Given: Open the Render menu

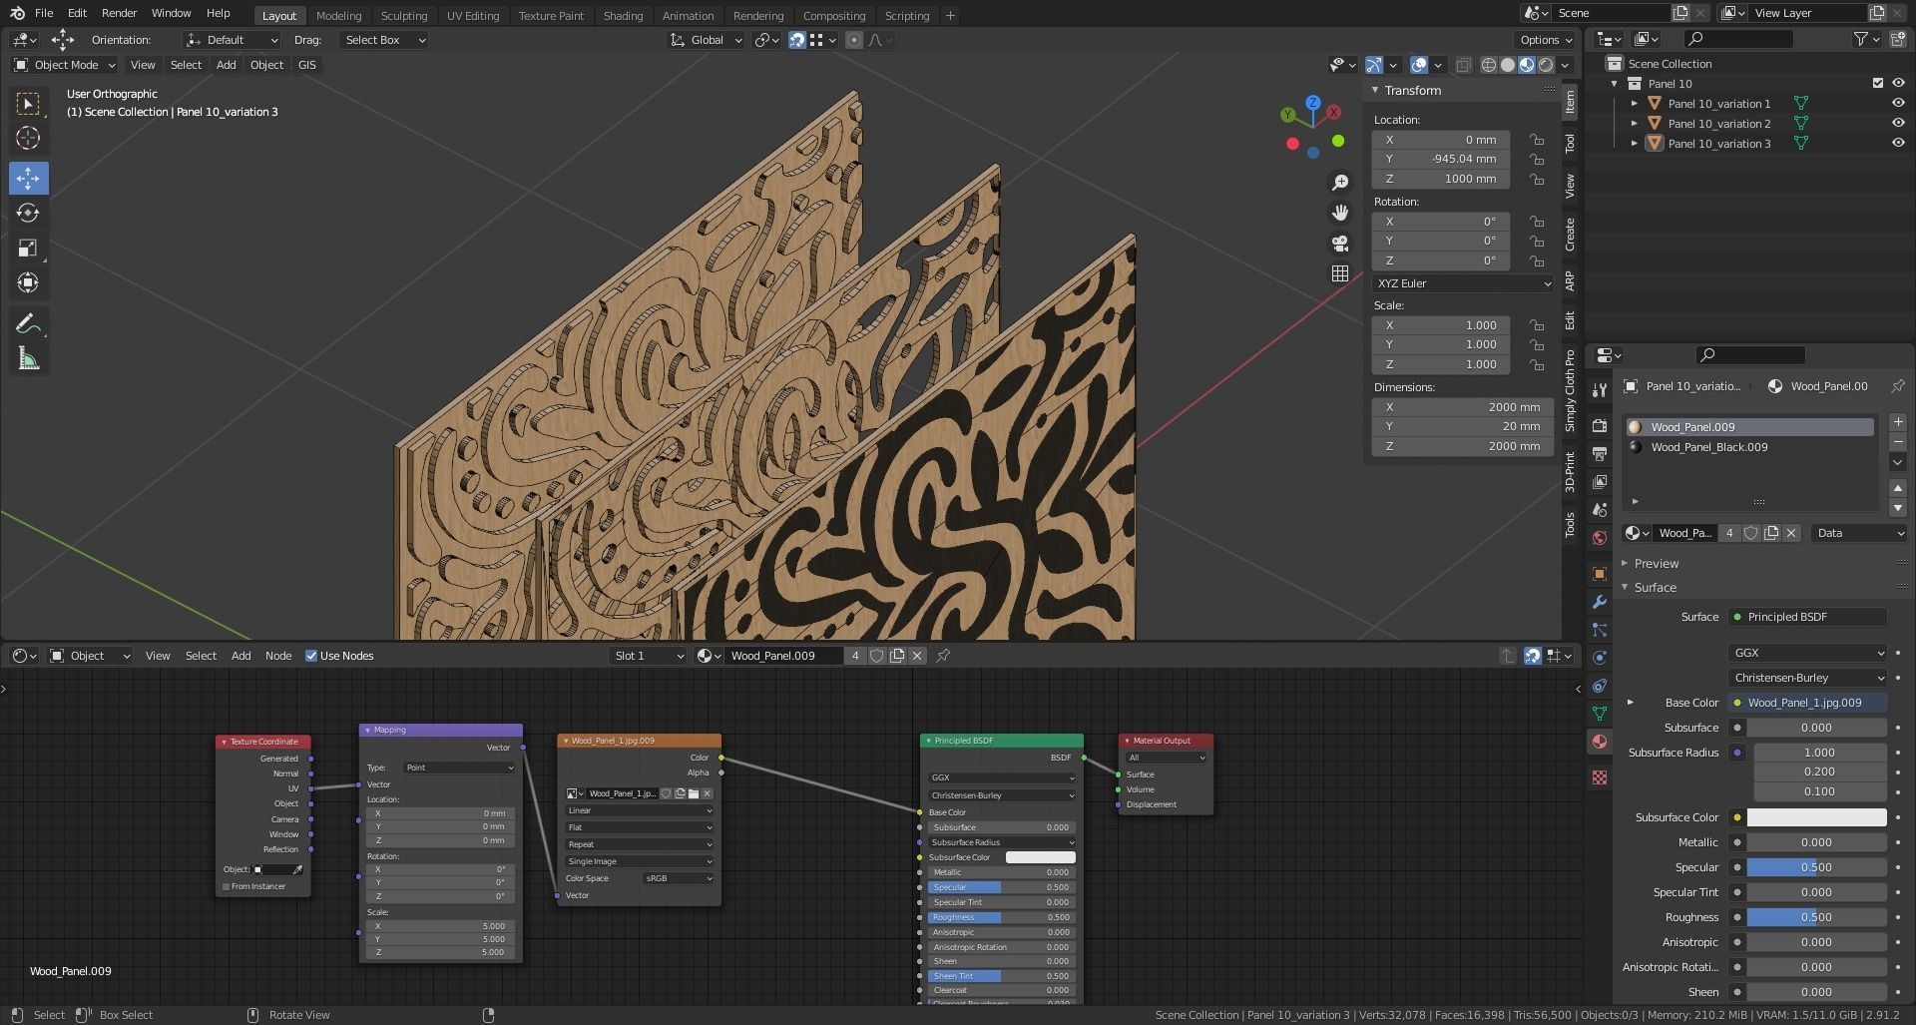Looking at the screenshot, I should coord(119,13).
